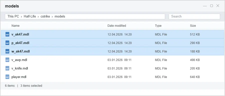Click the v_ak47.mdl file icon

[x=7, y=34]
